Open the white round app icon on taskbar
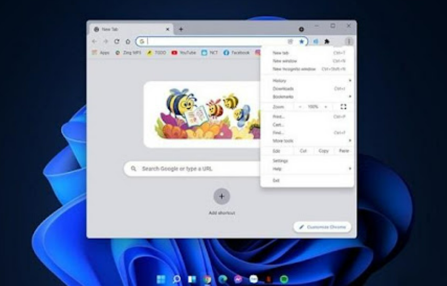Screen dimensions: 447x286 [254, 279]
